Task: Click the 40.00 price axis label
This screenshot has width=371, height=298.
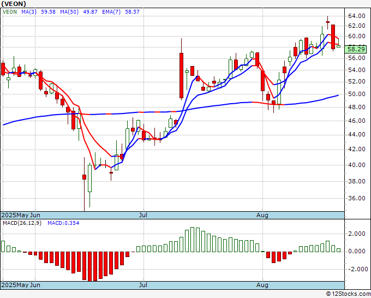Action: click(357, 165)
